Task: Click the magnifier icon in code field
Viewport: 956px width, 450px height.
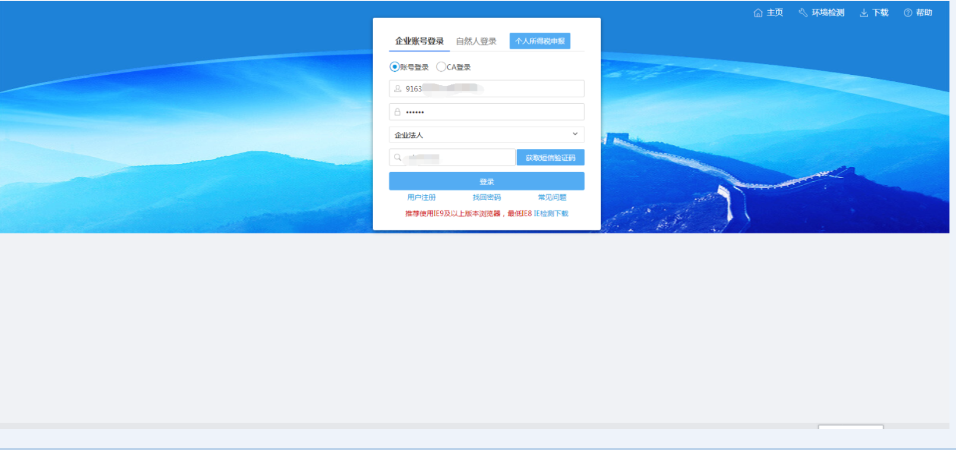Action: pos(397,157)
